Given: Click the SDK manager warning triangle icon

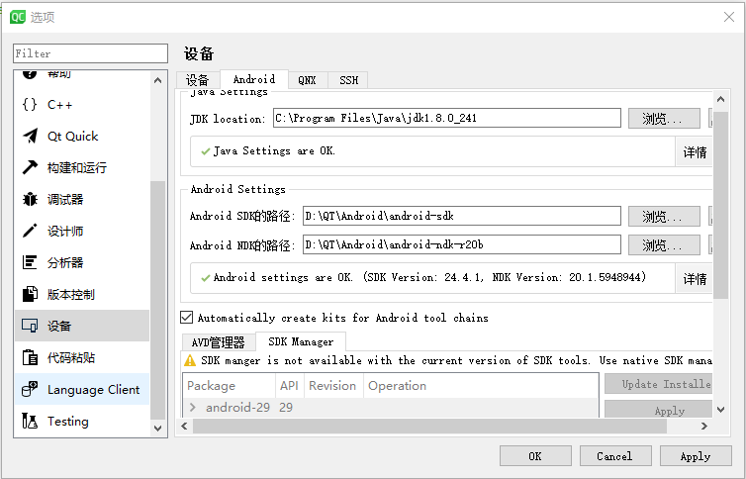Looking at the screenshot, I should pos(190,360).
